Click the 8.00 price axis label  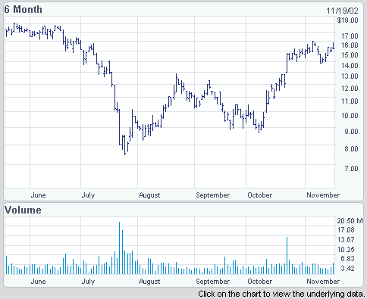pos(351,149)
